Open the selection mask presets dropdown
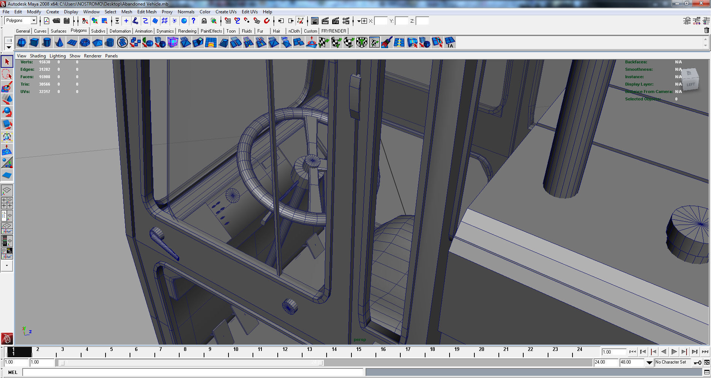The height and width of the screenshot is (378, 711). pyautogui.click(x=117, y=21)
